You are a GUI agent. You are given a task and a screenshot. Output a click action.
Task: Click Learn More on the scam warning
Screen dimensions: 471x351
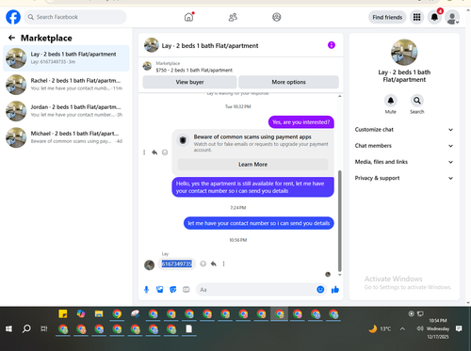point(252,165)
